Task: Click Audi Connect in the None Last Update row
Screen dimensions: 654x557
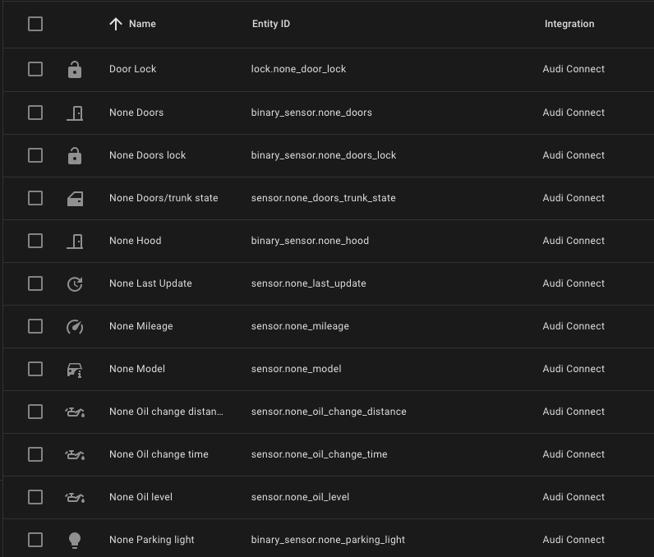Action: pos(573,283)
